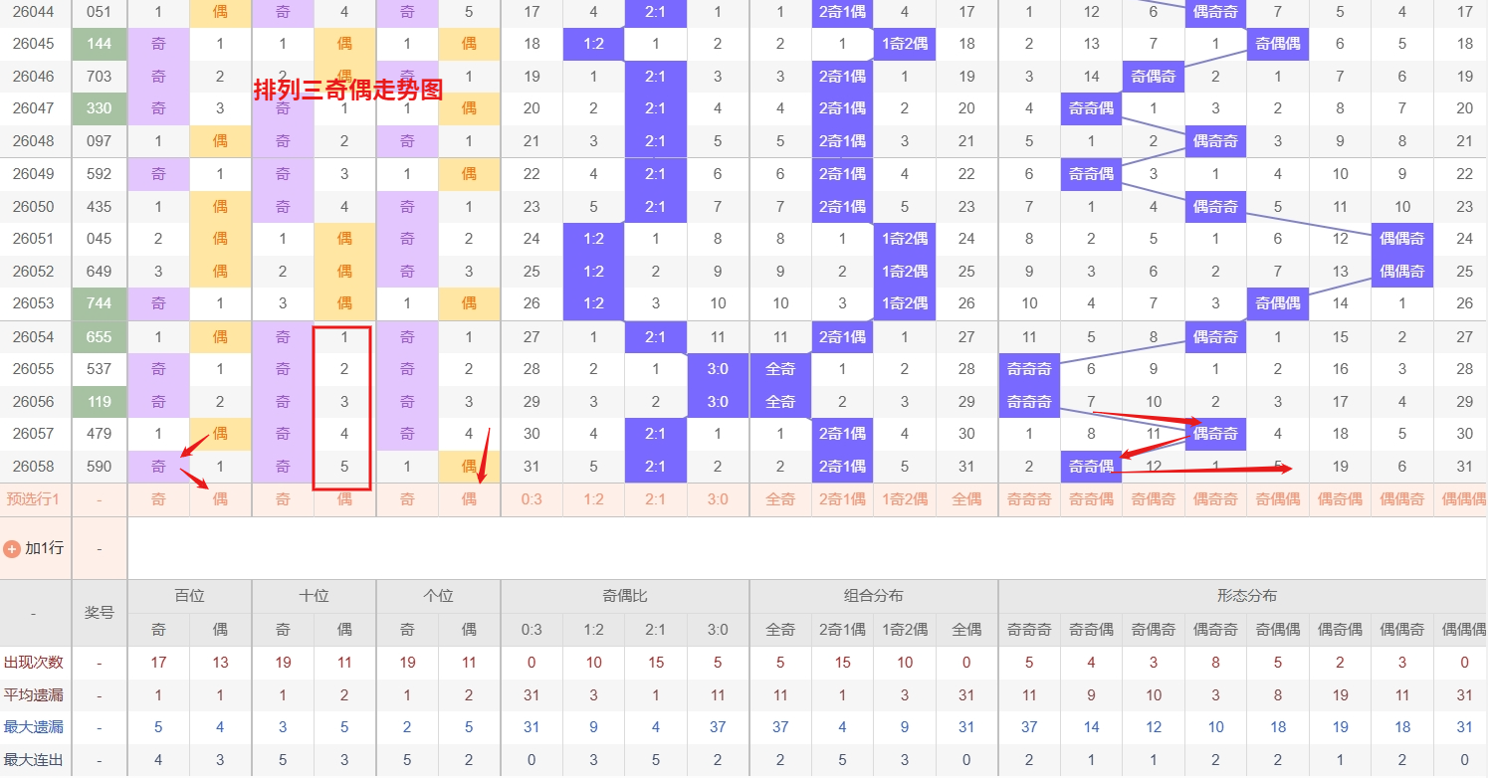Click the 奇偶比 column group header
The height and width of the screenshot is (778, 1490).
point(625,596)
